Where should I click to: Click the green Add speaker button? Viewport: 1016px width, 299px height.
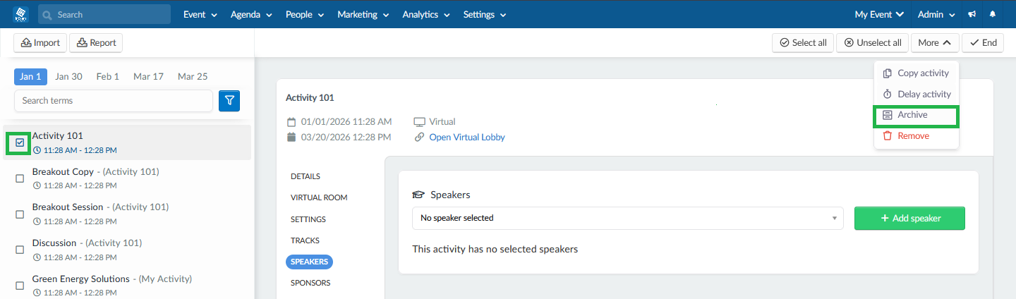[x=909, y=219]
